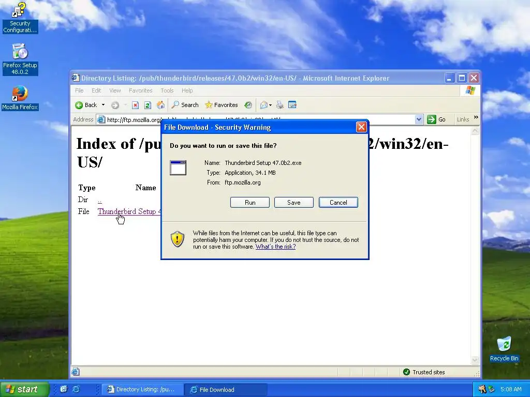This screenshot has width=530, height=397.
Task: Open the "What's the risk?" link
Action: [275, 247]
